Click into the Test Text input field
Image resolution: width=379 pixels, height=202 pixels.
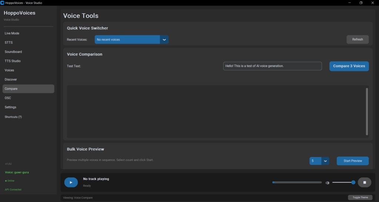pos(272,66)
